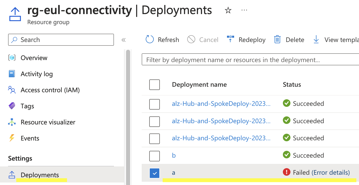Select Deployments under Settings
Image resolution: width=359 pixels, height=185 pixels.
(40, 175)
